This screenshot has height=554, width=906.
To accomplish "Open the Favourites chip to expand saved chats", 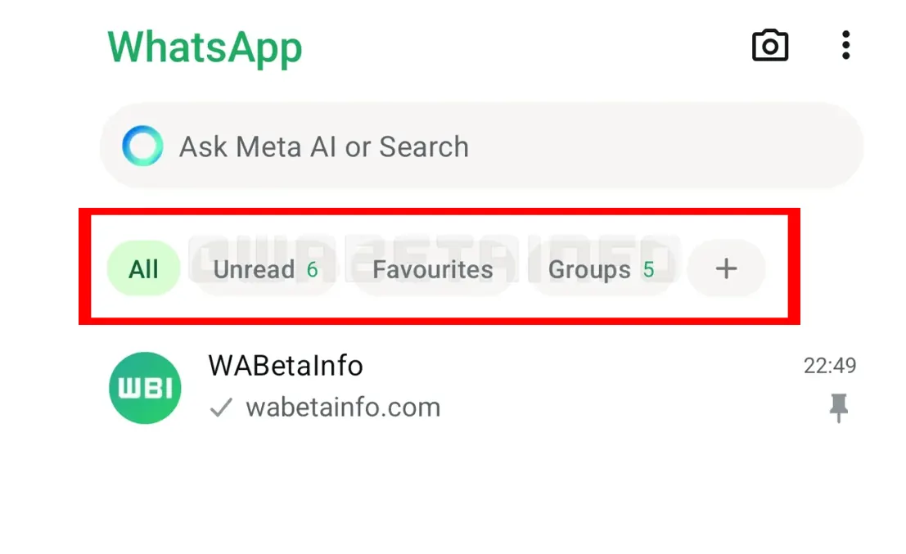I will tap(432, 268).
